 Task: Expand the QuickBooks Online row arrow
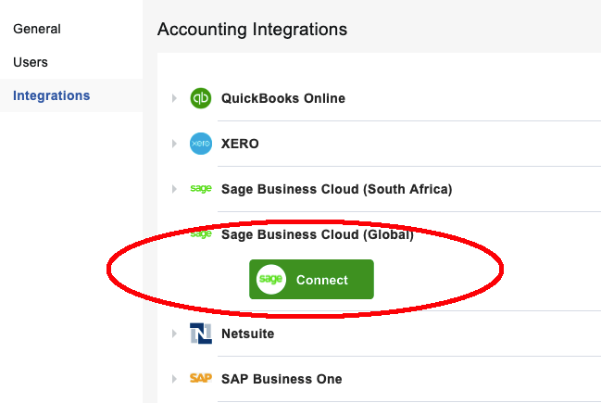(x=173, y=98)
